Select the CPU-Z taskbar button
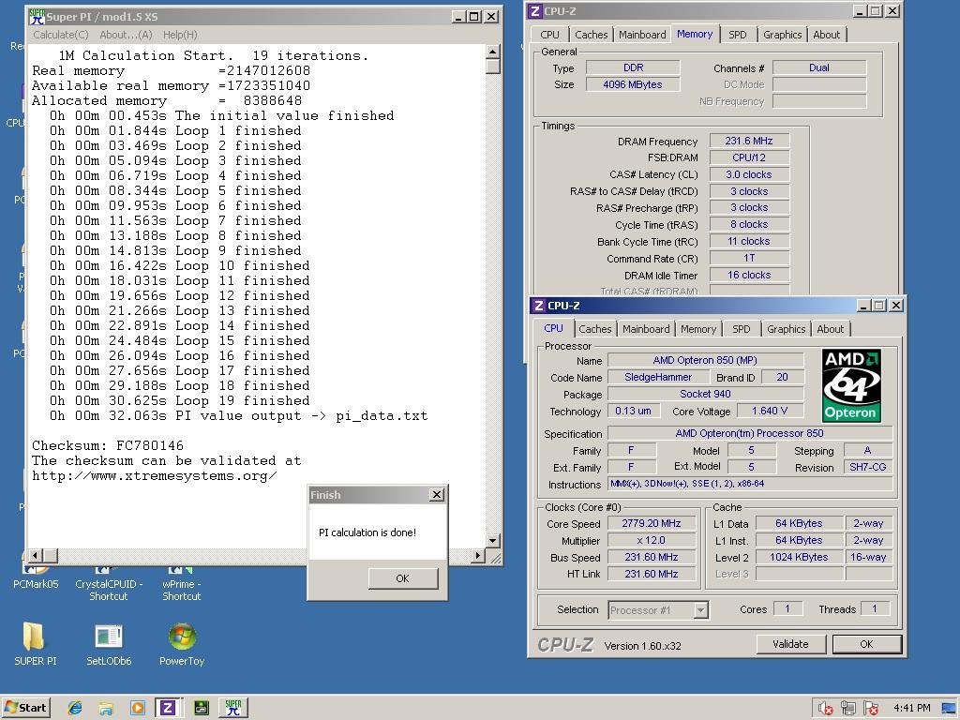Viewport: 960px width, 720px height. pos(167,708)
